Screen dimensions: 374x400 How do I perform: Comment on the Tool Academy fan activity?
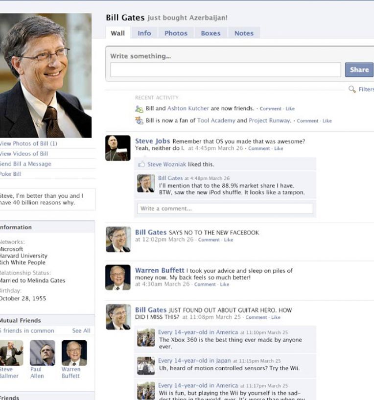307,121
